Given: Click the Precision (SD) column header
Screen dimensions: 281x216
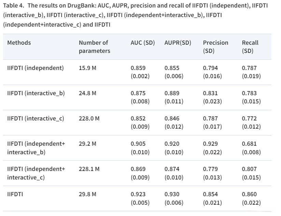Looking at the screenshot, I should (x=215, y=47).
